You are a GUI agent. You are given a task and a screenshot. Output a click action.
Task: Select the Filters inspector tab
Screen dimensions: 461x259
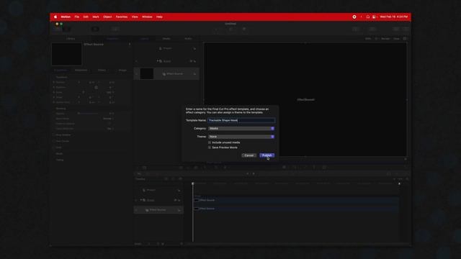pos(102,71)
